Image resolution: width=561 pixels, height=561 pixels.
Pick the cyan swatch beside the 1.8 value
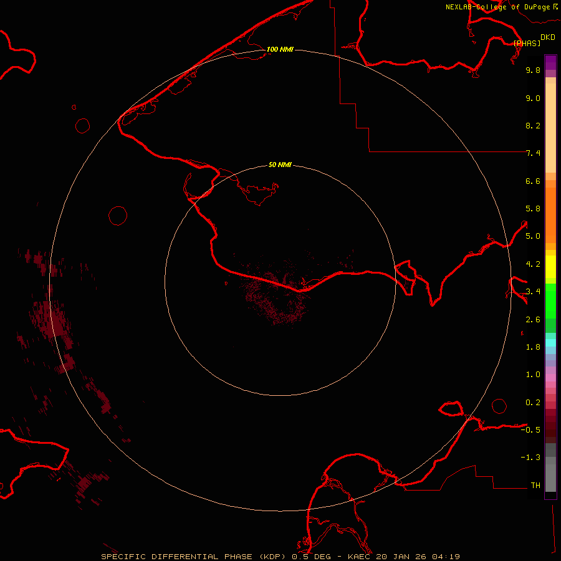click(x=550, y=343)
